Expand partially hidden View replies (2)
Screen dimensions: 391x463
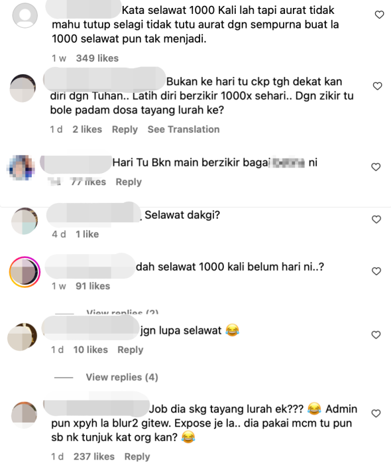coord(122,312)
